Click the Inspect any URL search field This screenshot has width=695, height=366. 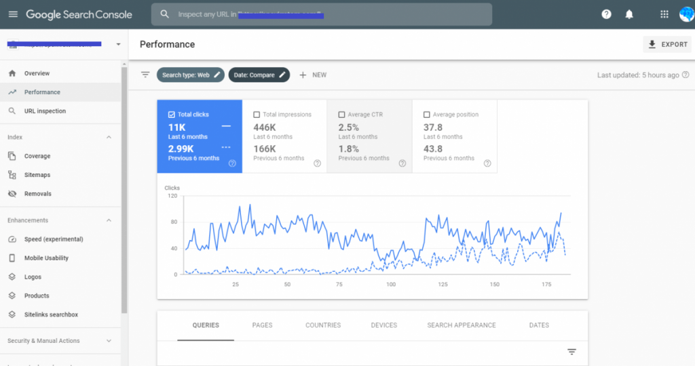click(x=322, y=14)
